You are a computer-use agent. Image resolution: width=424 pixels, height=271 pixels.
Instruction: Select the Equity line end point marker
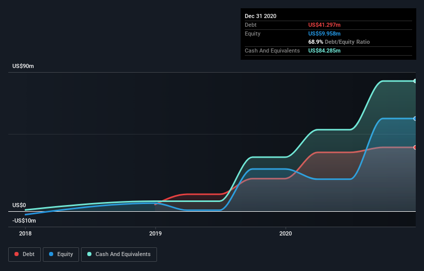415,118
